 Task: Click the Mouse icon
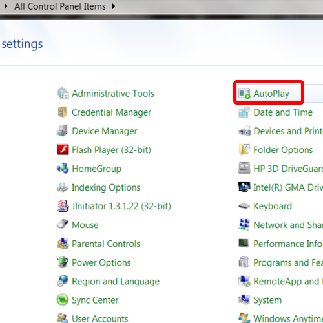coord(63,224)
